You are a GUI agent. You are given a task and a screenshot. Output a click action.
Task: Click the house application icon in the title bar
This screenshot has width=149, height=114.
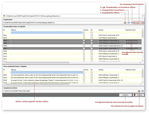point(4,16)
